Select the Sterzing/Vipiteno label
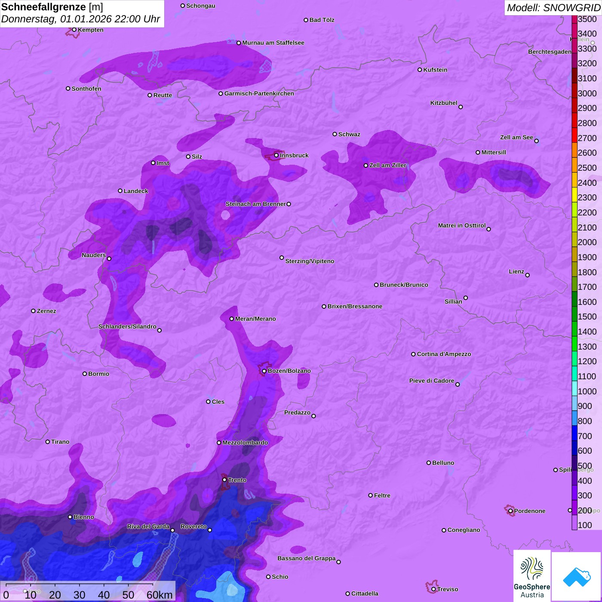Screen dimensions: 602x602 coord(310,261)
